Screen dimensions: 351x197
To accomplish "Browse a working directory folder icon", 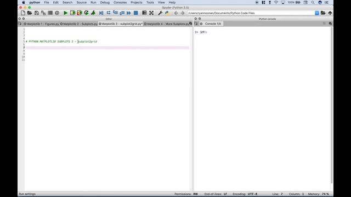I will coord(323,13).
